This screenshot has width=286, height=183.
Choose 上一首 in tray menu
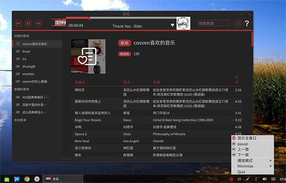point(252,149)
